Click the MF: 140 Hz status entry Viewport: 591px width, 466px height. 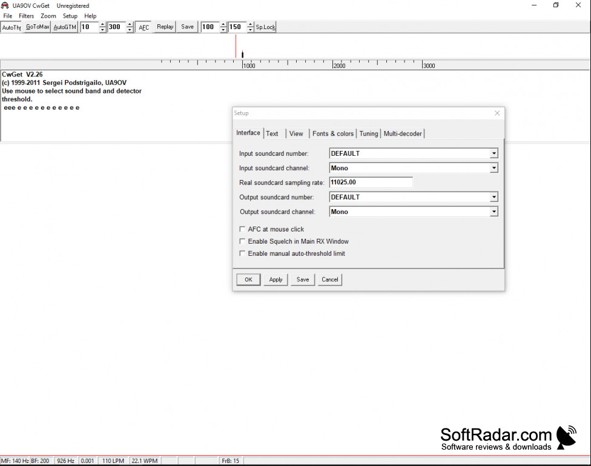point(15,461)
